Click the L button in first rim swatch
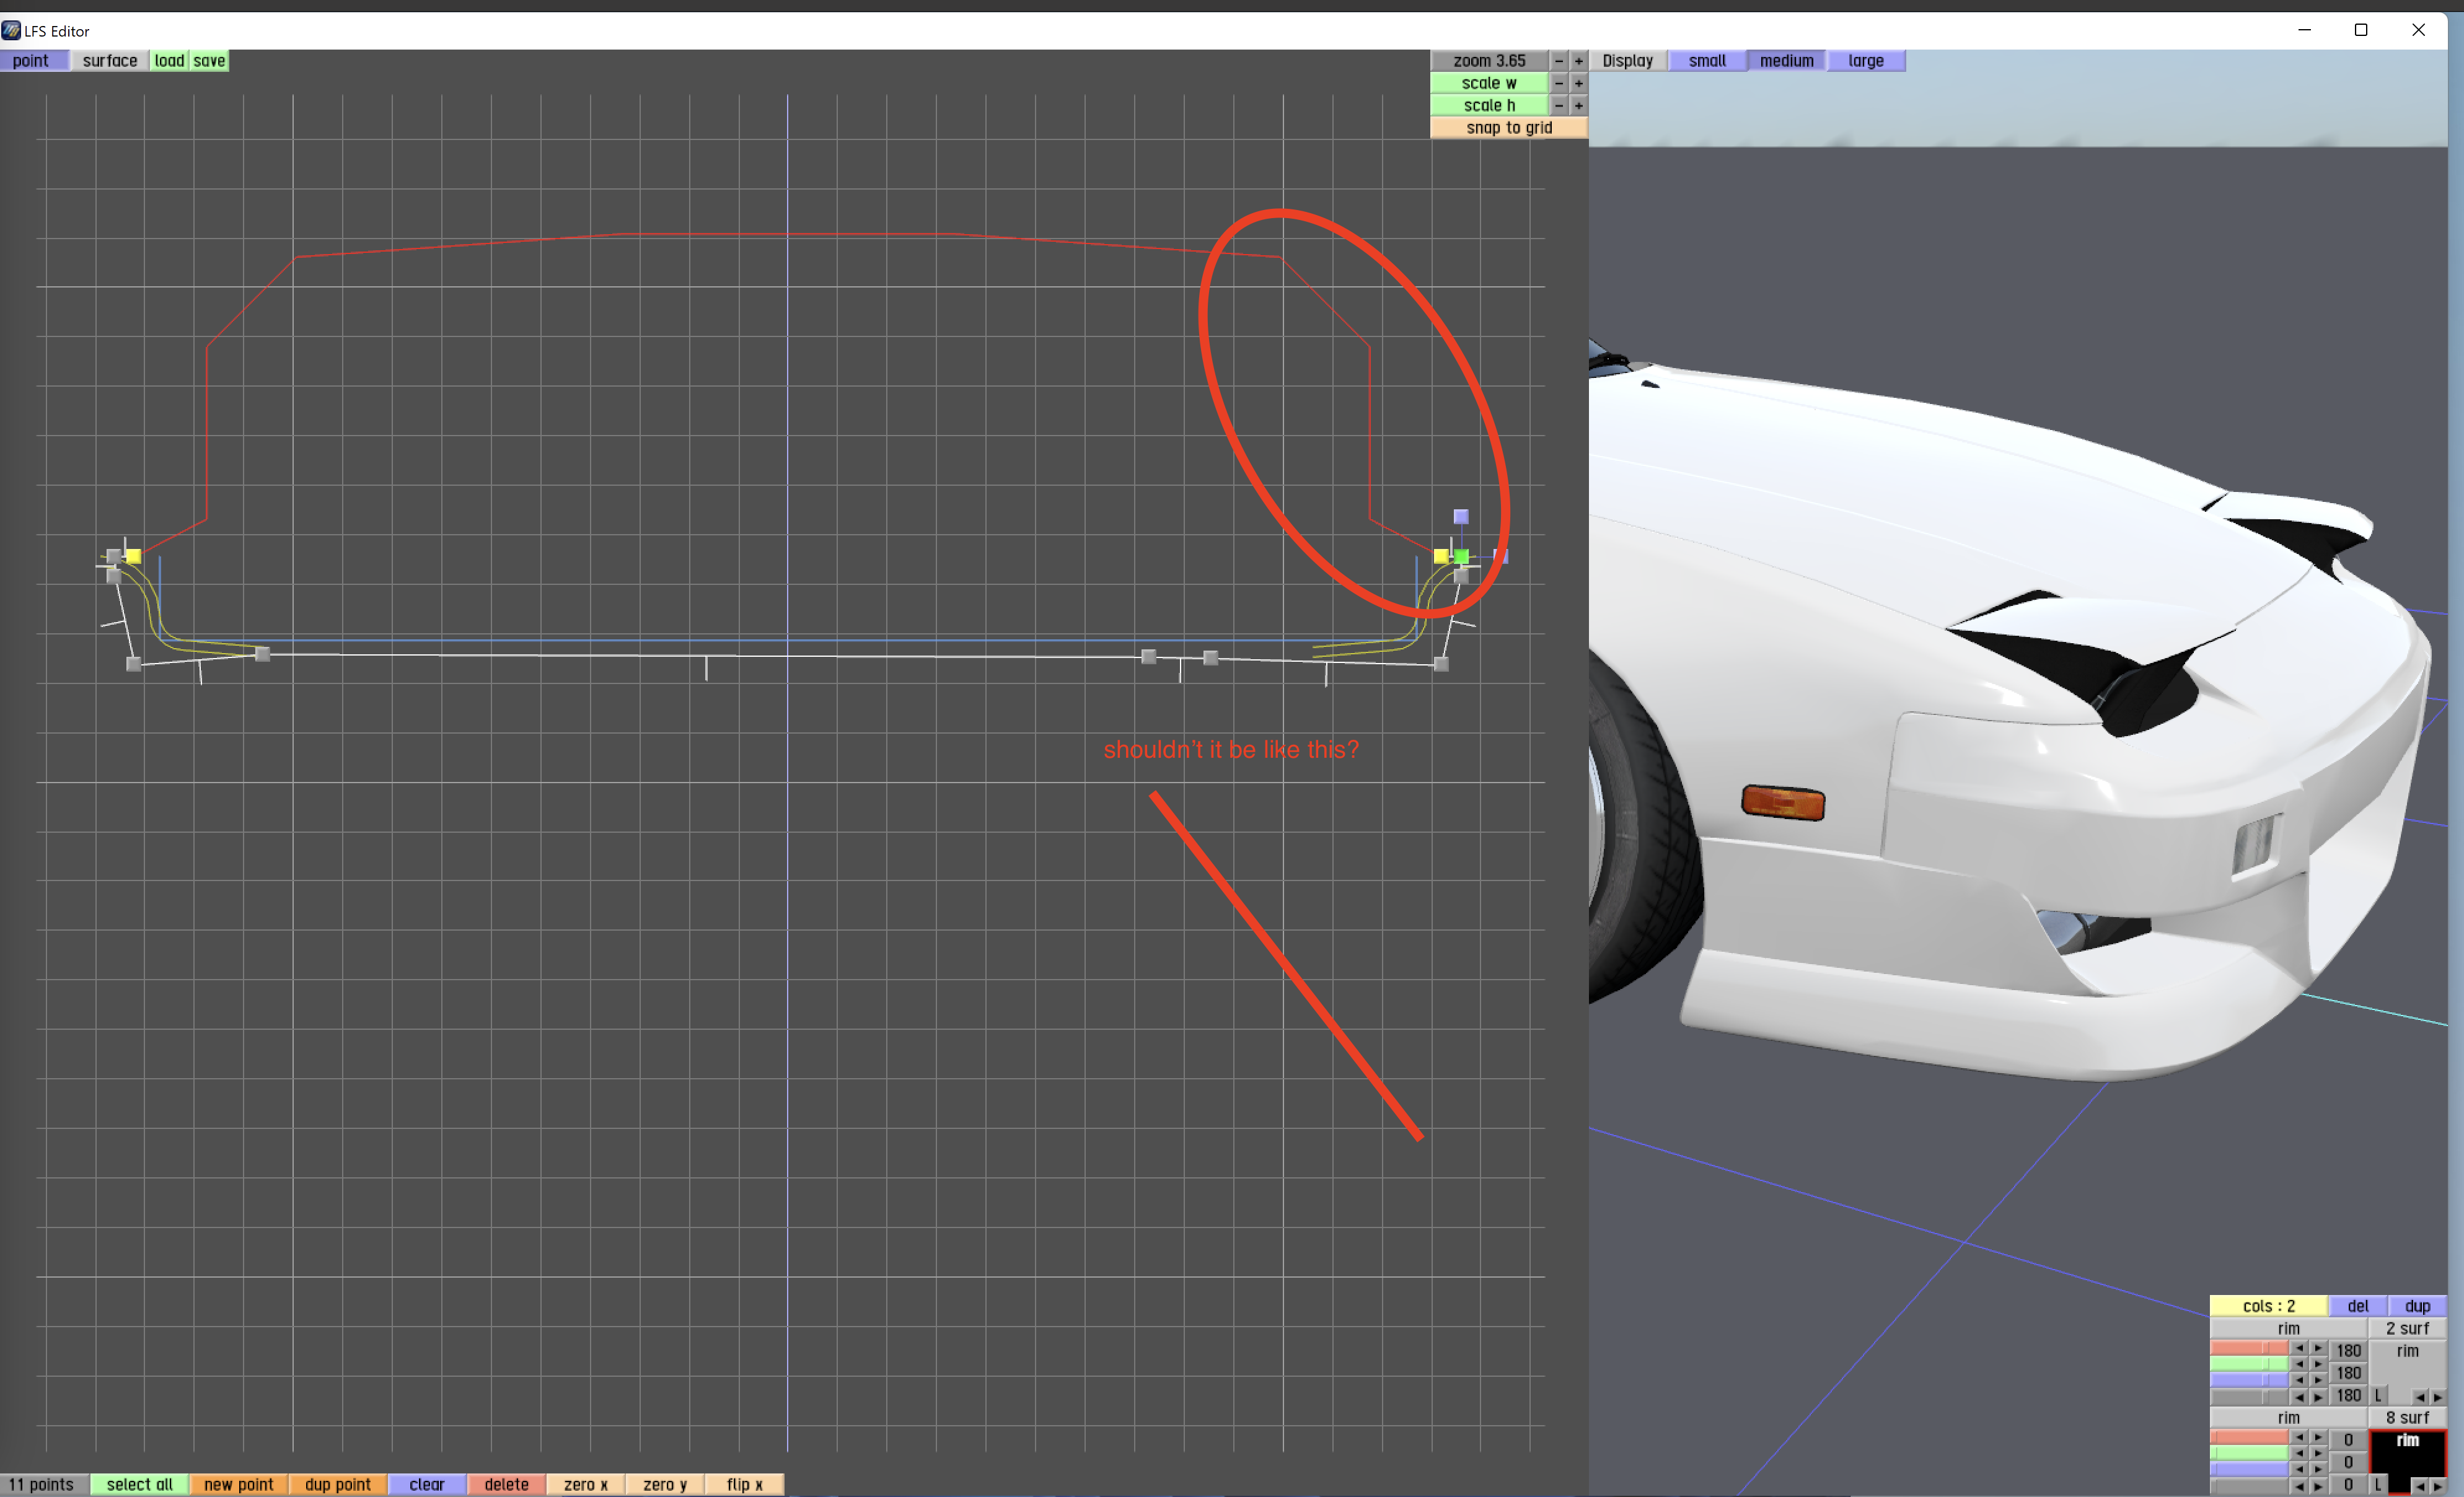2464x1497 pixels. pos(2379,1395)
